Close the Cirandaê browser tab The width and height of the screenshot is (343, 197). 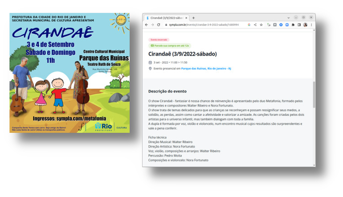click(187, 18)
